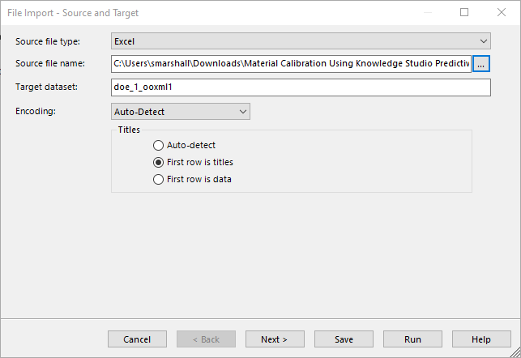
Task: Open Help for the import dialog
Action: pos(481,339)
